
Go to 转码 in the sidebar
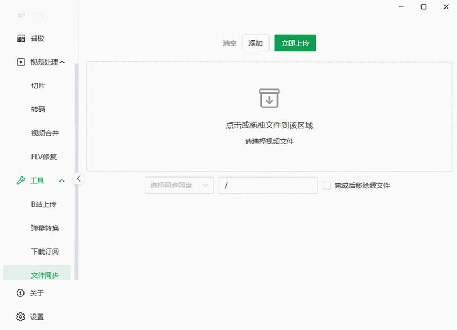pyautogui.click(x=38, y=109)
